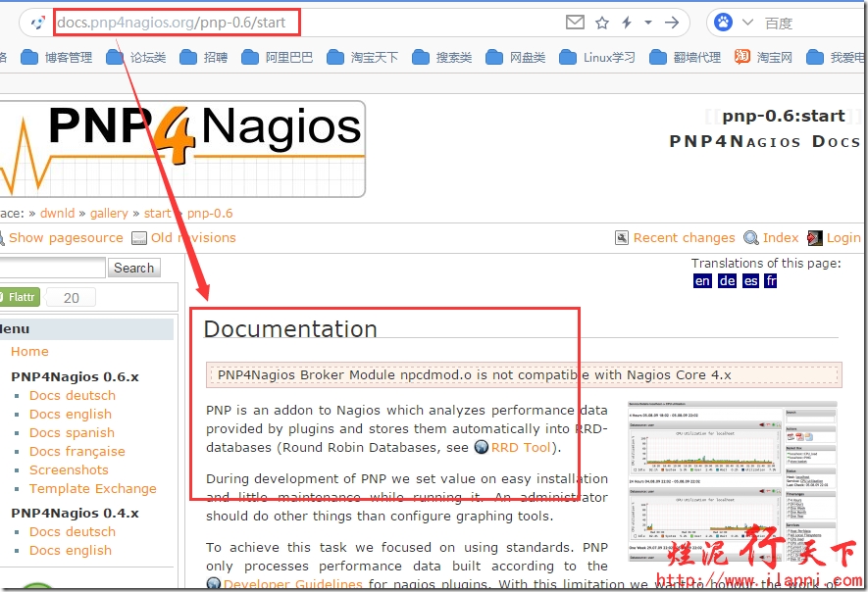This screenshot has height=592, width=868.
Task: Click the dwnld breadcrumb link
Action: (57, 213)
